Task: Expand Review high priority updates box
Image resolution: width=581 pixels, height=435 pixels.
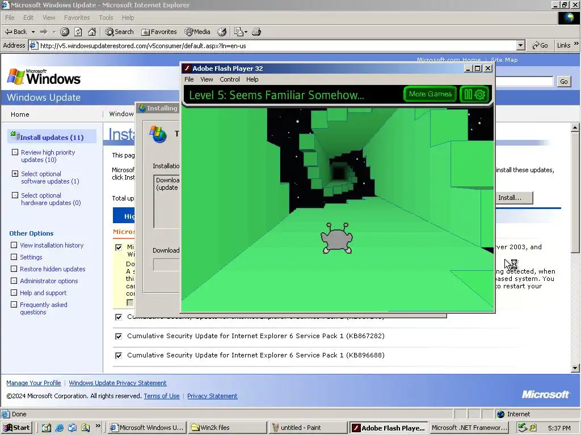Action: tap(15, 152)
